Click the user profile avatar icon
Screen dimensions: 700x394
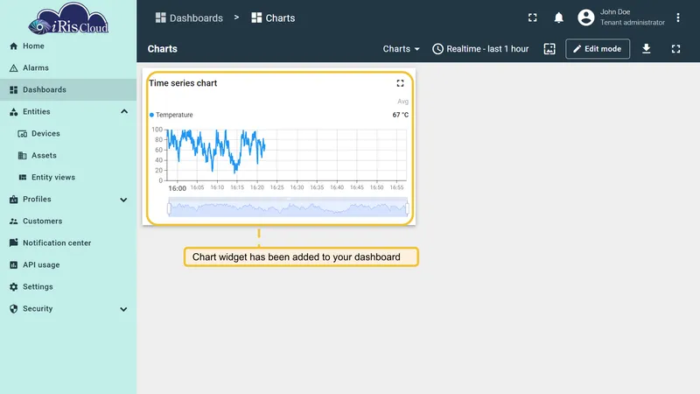pos(585,18)
